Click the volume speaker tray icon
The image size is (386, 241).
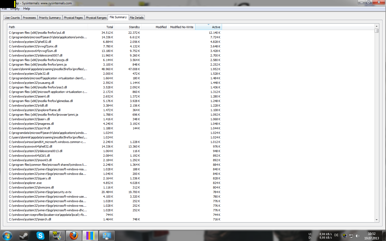pyautogui.click(x=358, y=236)
